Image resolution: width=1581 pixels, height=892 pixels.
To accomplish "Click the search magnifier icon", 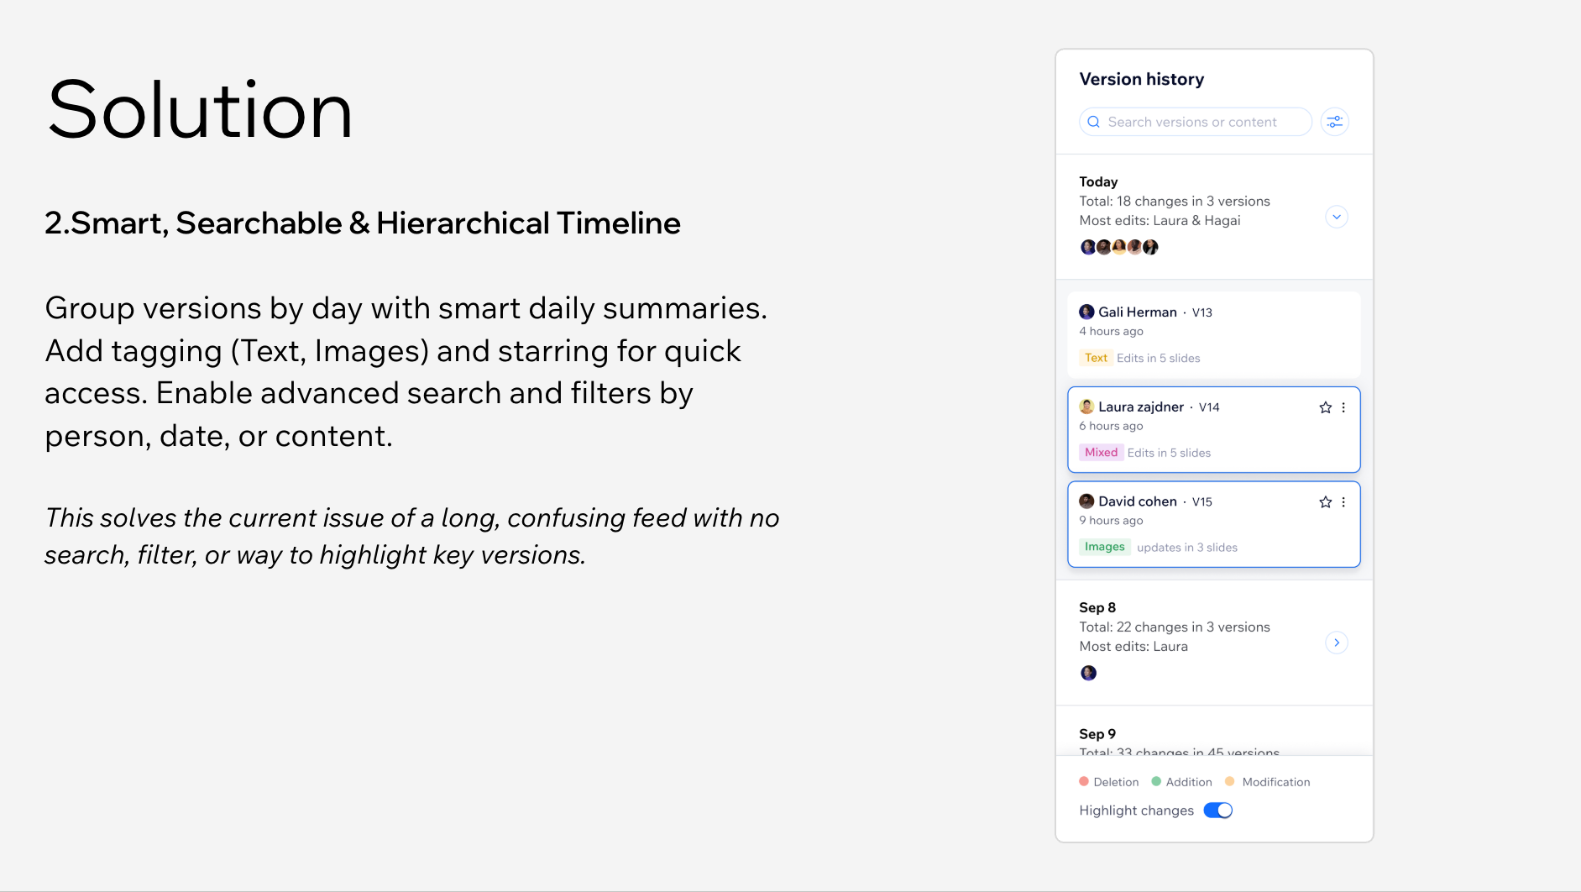I will 1093,122.
